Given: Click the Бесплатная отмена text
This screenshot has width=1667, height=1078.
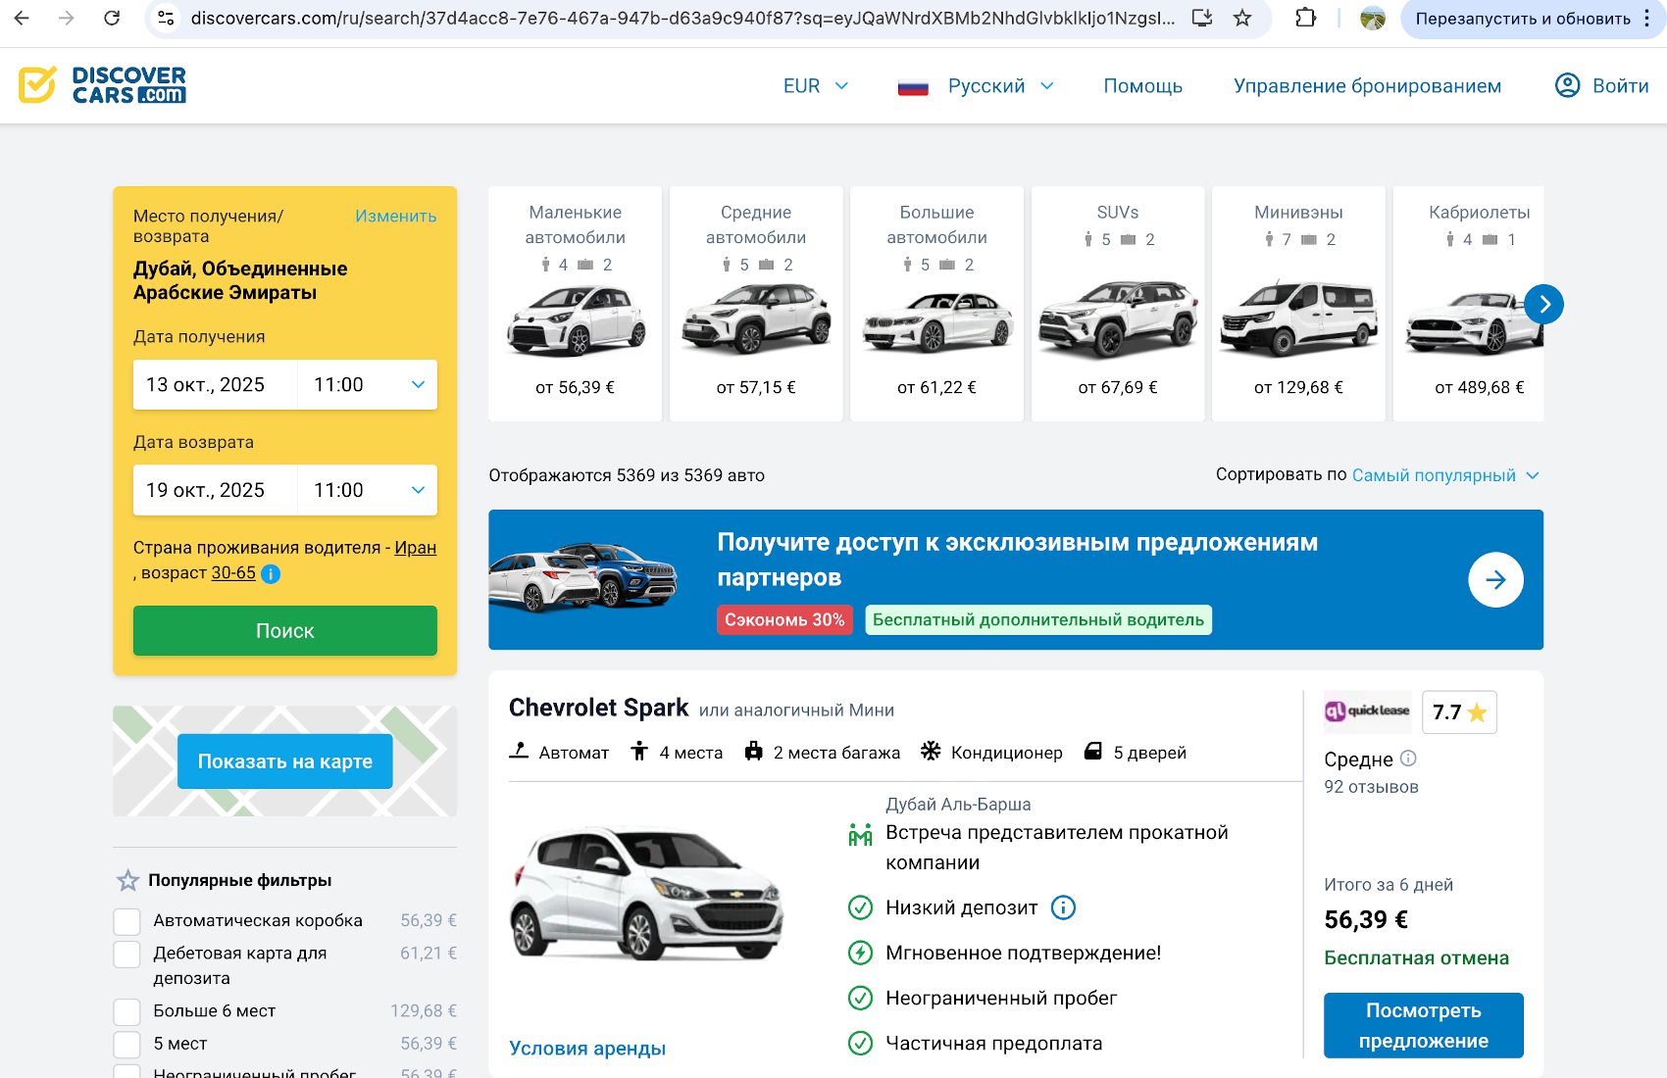Looking at the screenshot, I should (1416, 958).
